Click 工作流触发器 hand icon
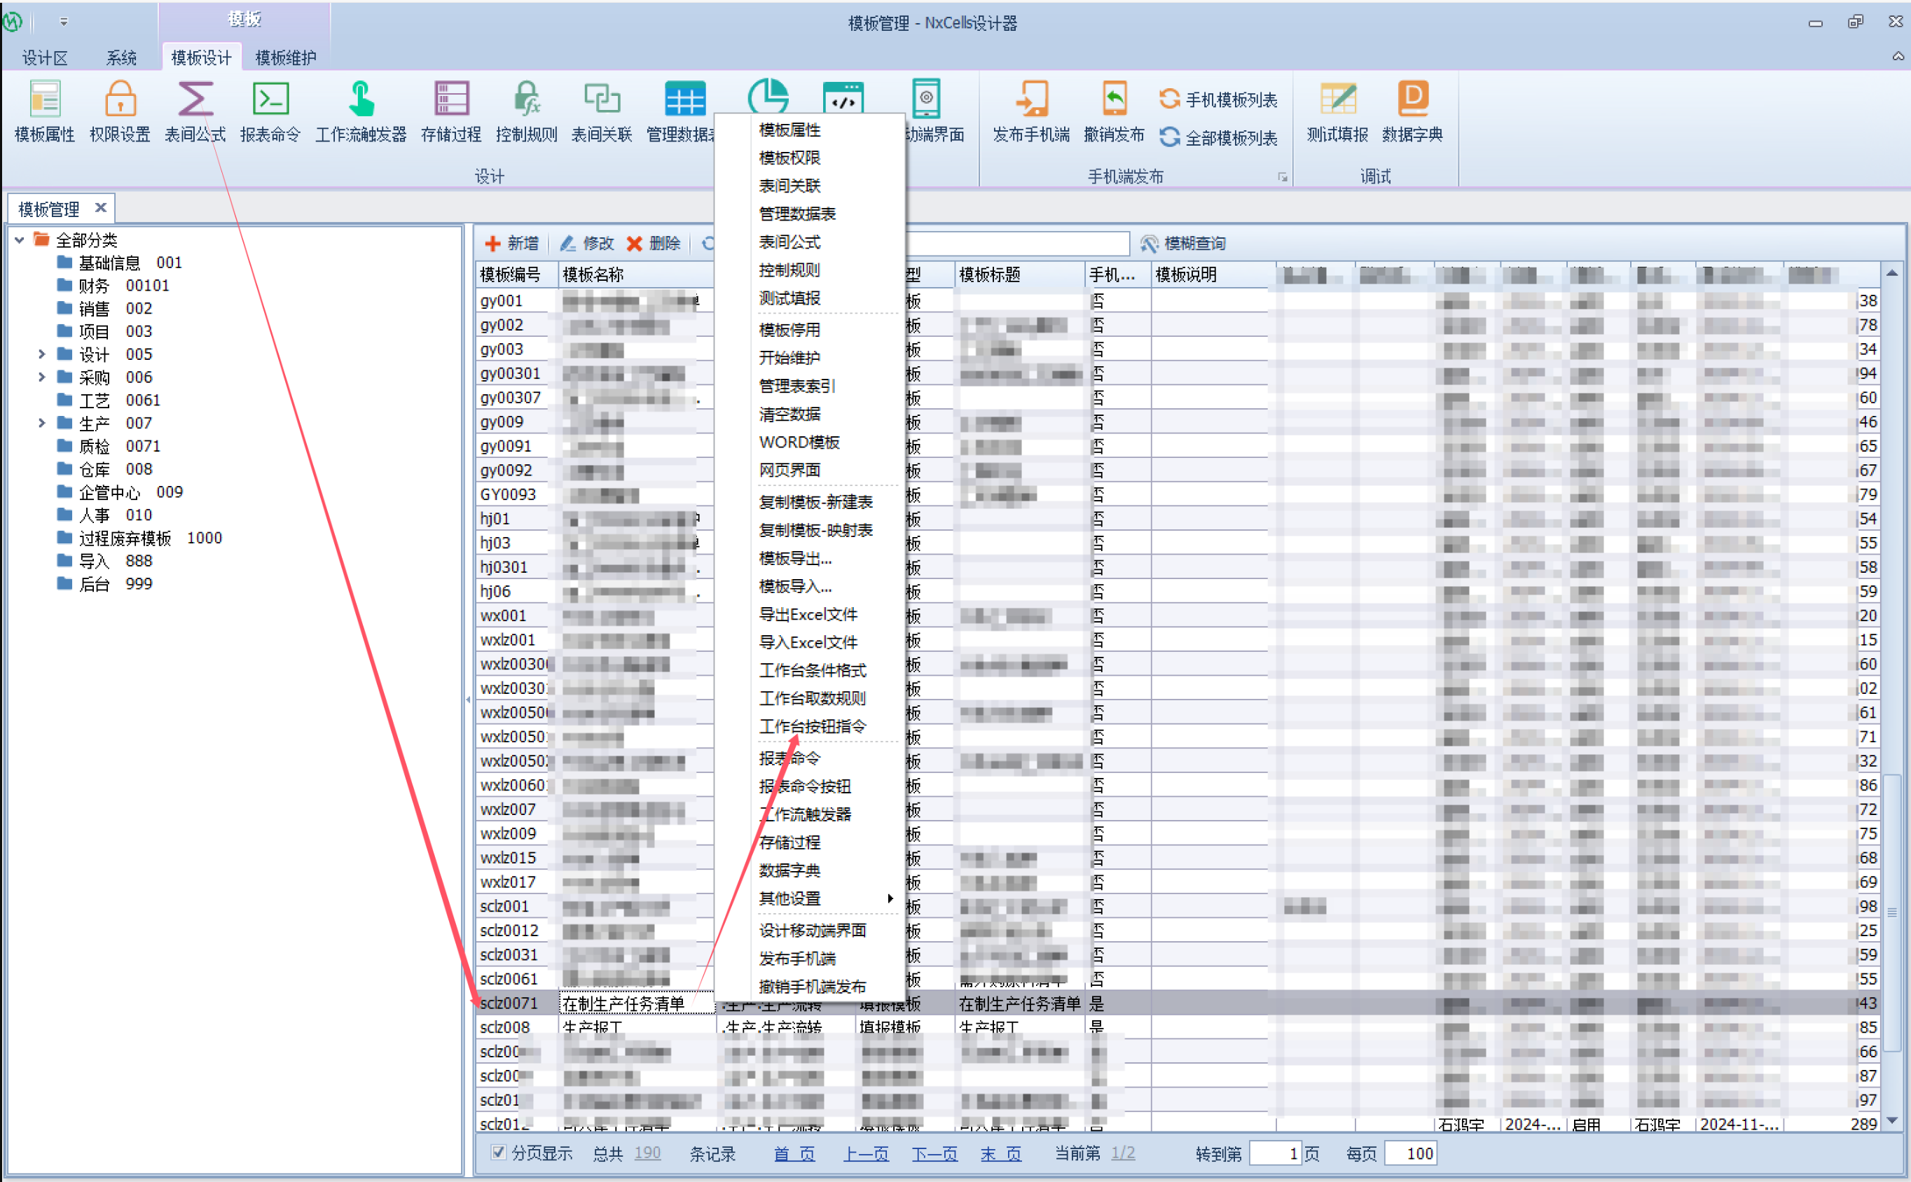 pyautogui.click(x=361, y=100)
